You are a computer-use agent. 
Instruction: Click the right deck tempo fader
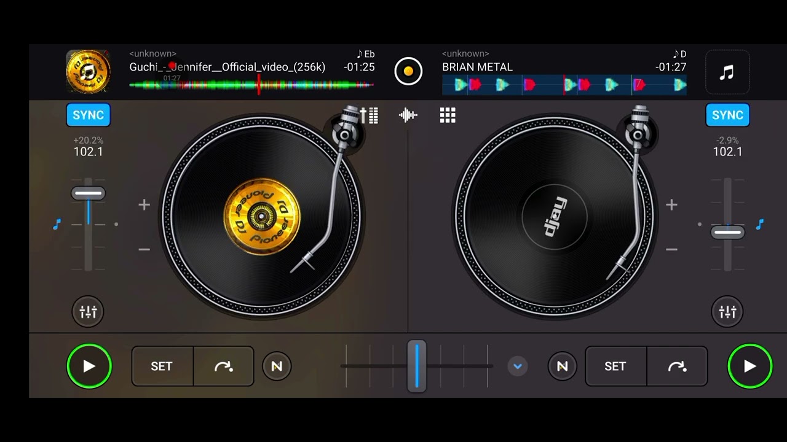click(x=727, y=233)
